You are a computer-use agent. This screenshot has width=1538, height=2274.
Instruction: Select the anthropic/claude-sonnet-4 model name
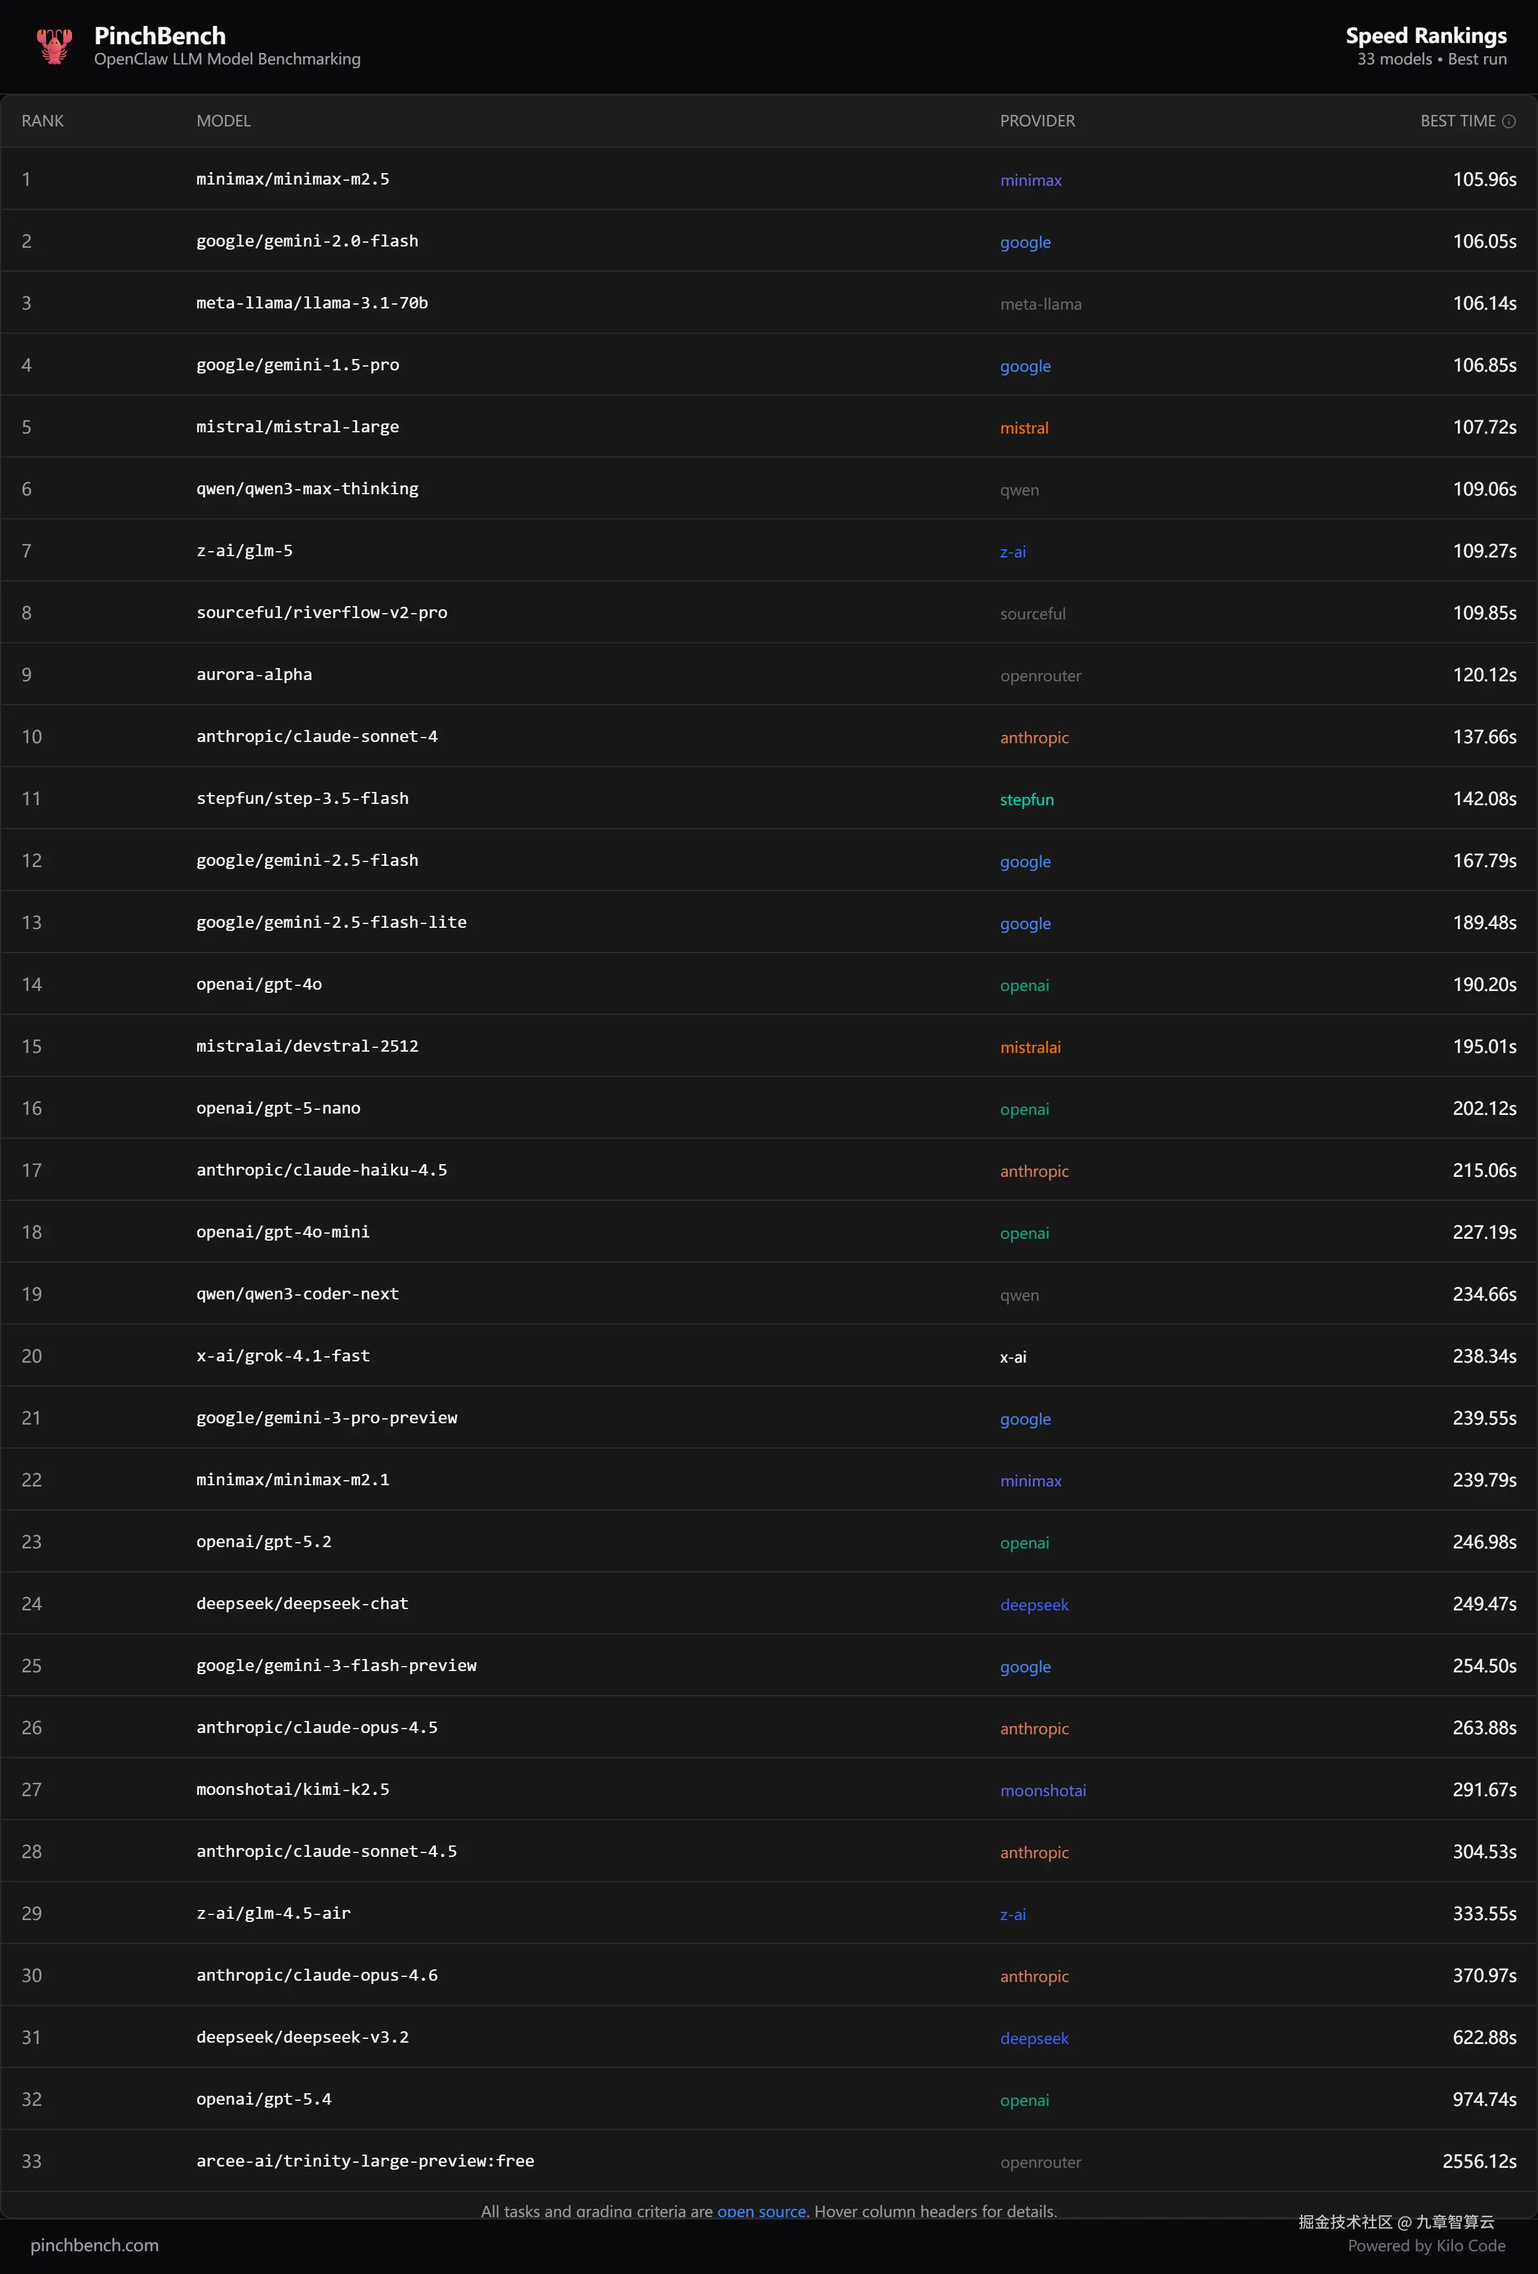tap(317, 737)
